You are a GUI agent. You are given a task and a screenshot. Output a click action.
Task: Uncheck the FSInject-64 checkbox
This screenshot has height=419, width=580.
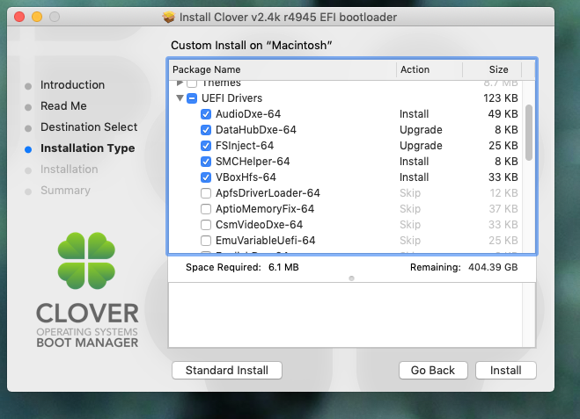[206, 146]
